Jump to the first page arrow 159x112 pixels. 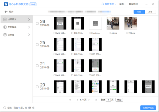[x=70, y=100]
